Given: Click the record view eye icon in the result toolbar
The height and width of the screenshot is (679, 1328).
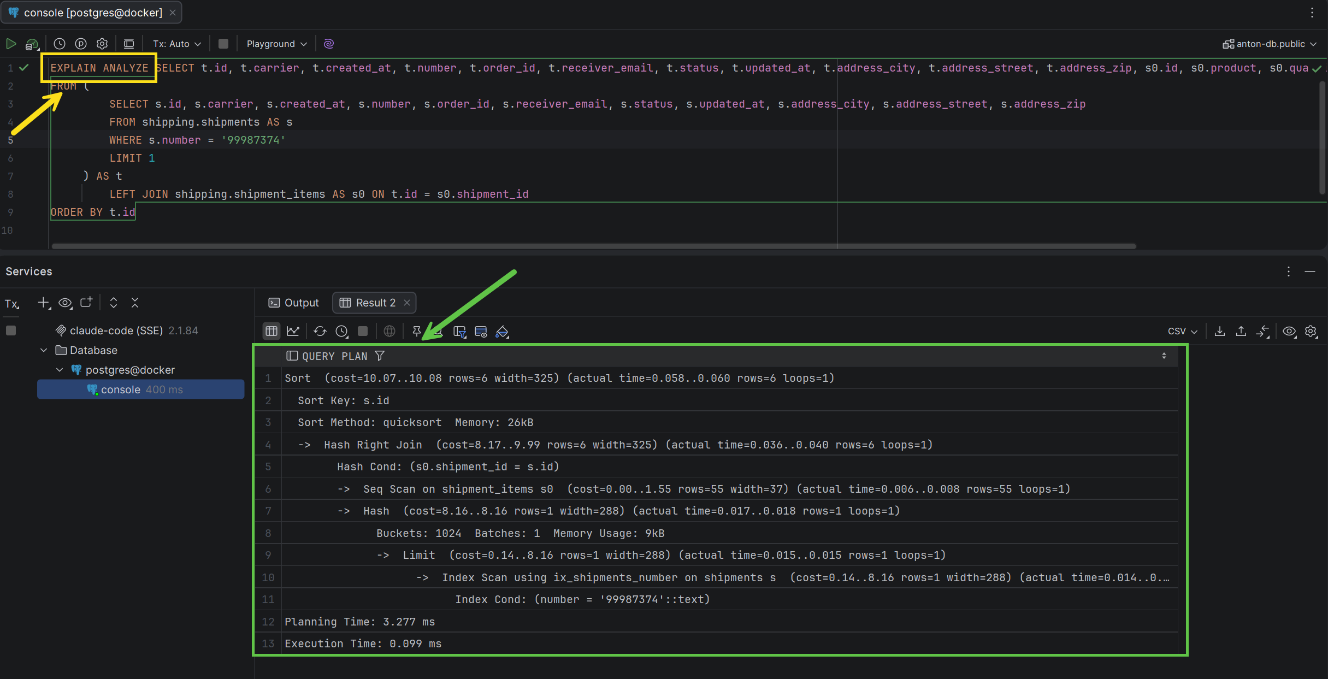Looking at the screenshot, I should [x=481, y=332].
